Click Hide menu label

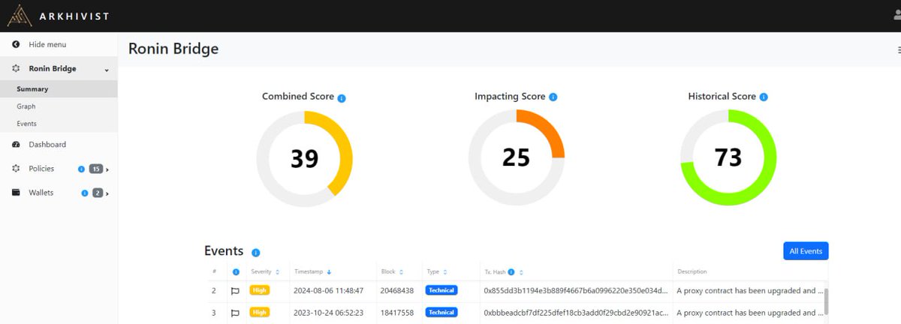click(47, 44)
